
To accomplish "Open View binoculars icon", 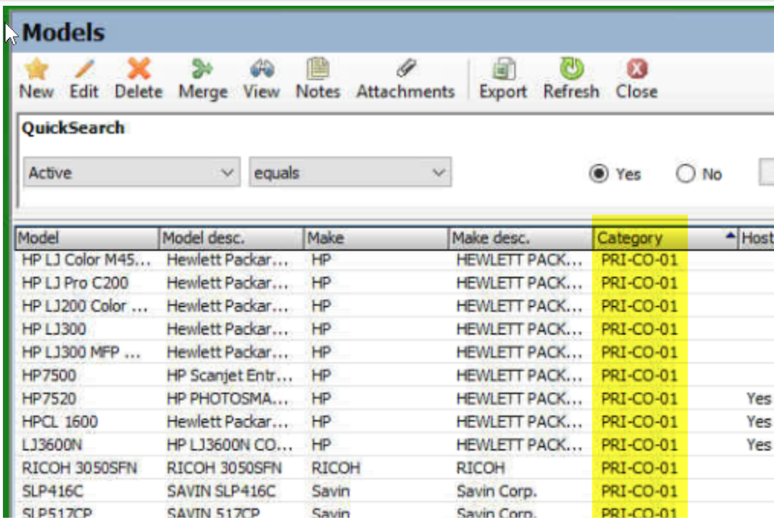I will click(262, 69).
